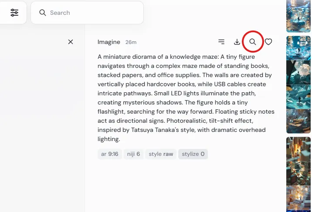Download the image using the download icon
The width and height of the screenshot is (312, 212).
237,42
